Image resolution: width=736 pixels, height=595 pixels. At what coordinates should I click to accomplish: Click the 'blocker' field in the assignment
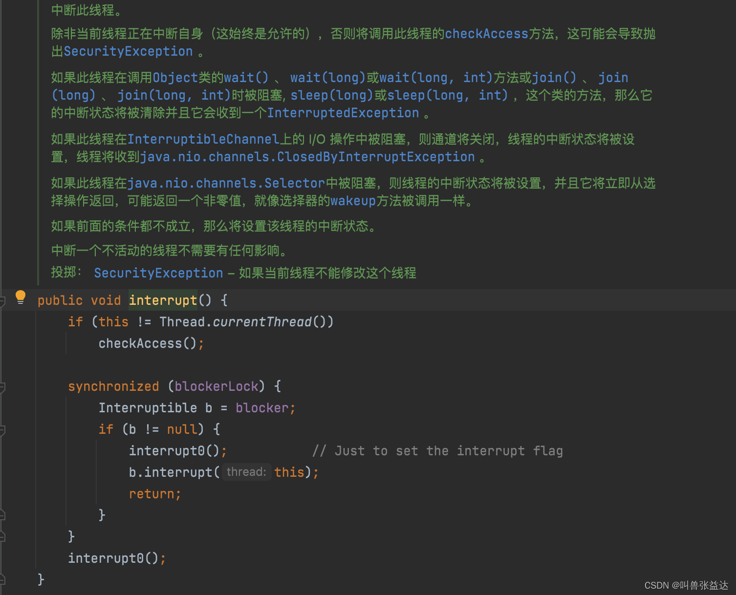click(x=262, y=408)
